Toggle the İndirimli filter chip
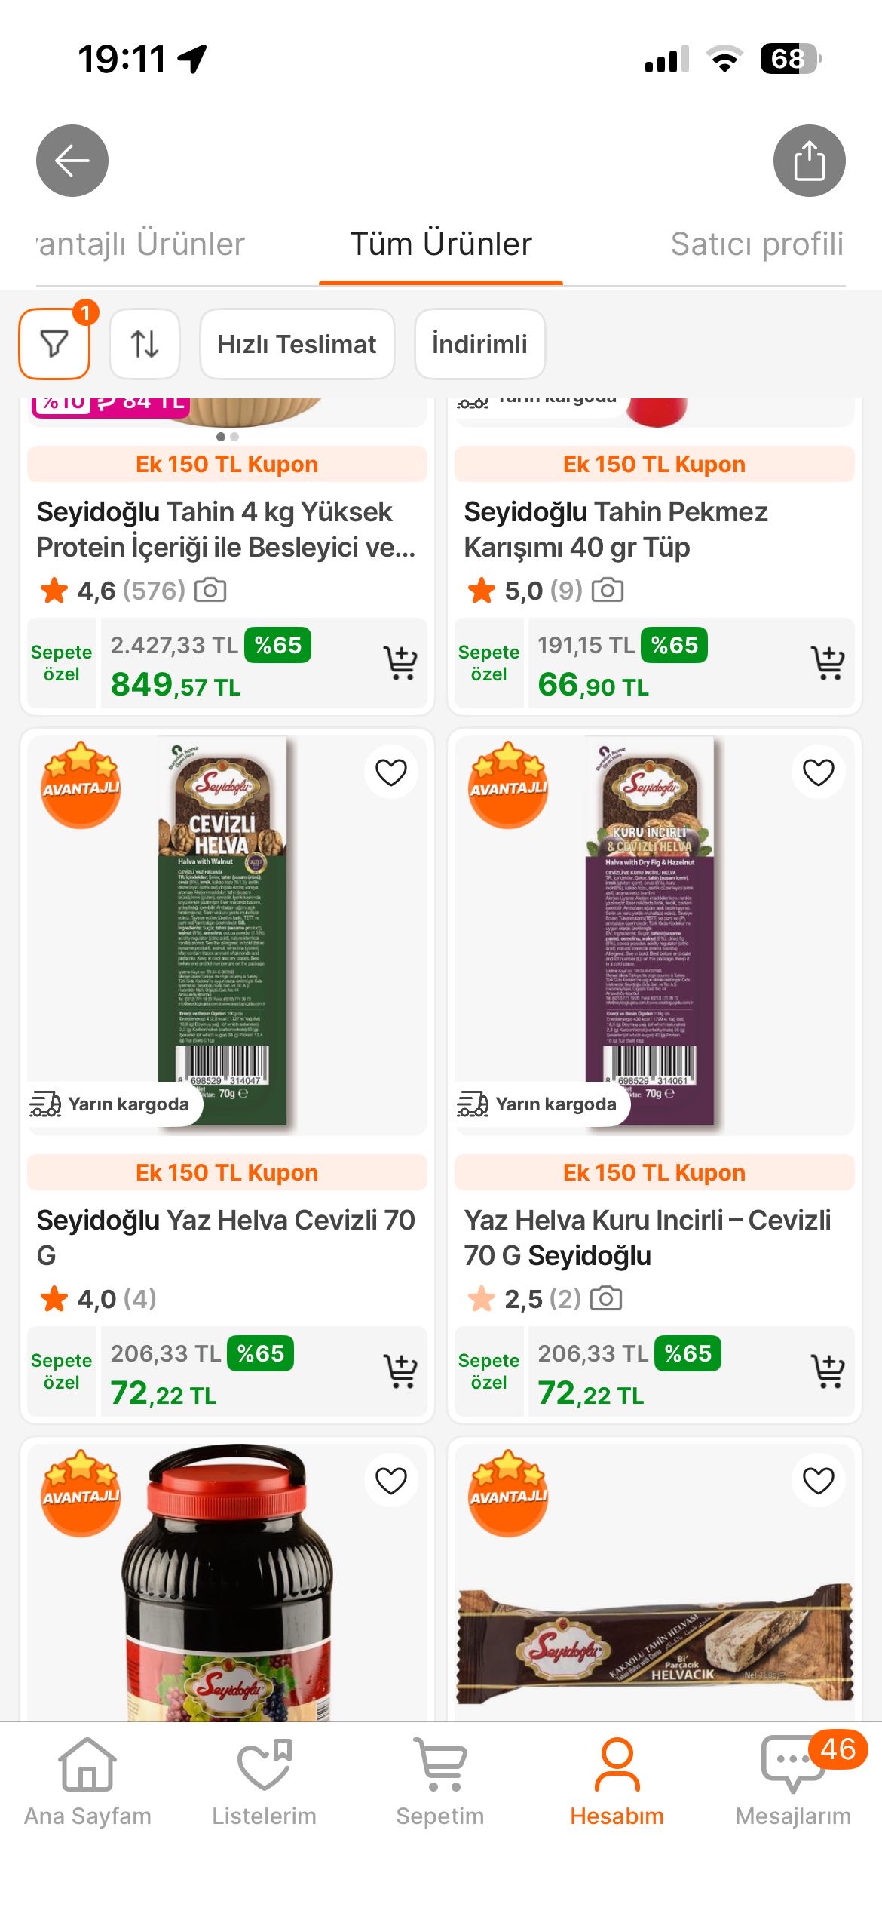This screenshot has width=882, height=1910. pos(479,344)
